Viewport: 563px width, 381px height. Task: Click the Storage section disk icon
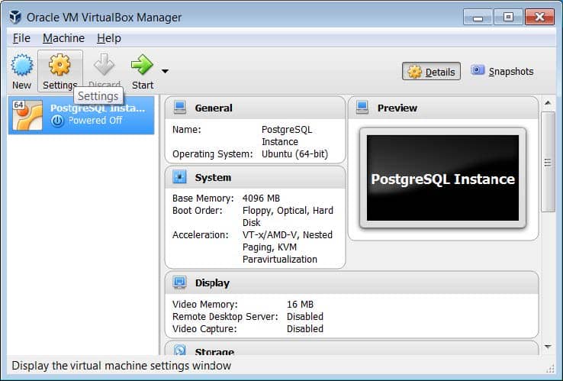(x=179, y=350)
